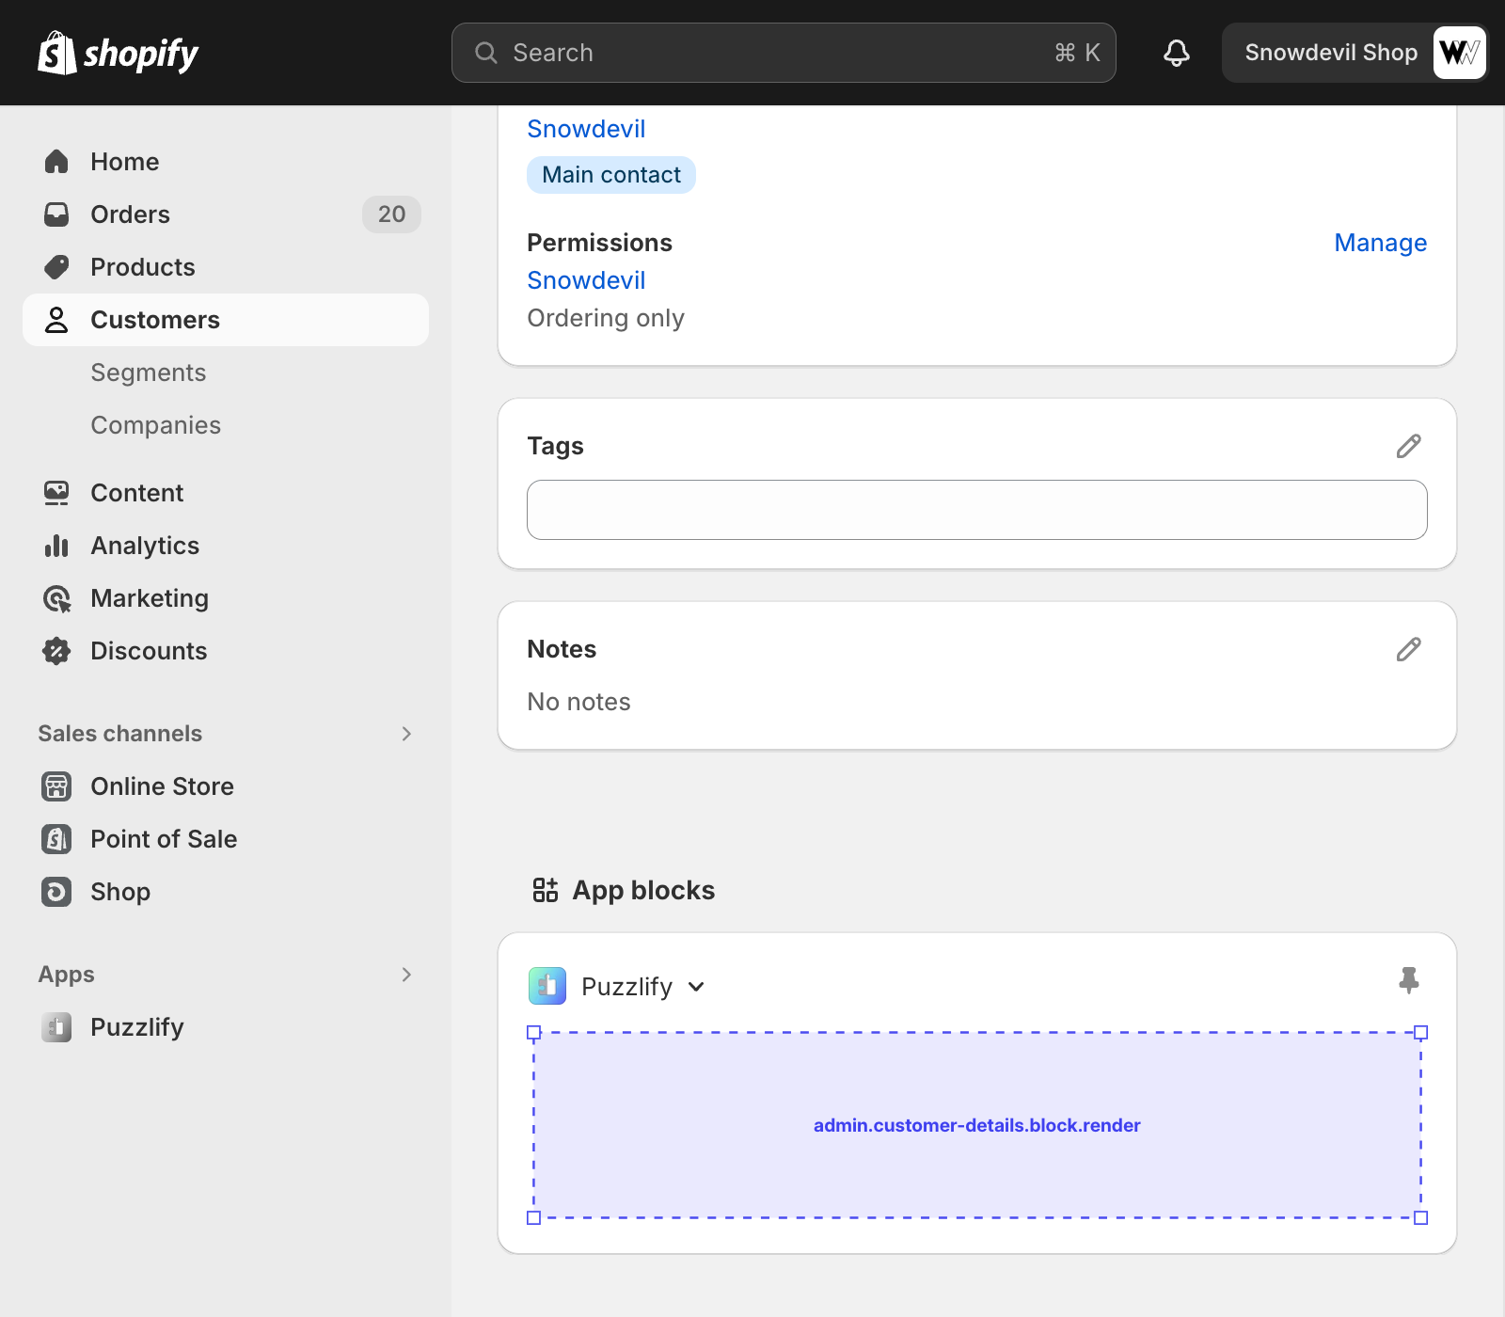
Task: Open the Puzzlify app block dropdown
Action: click(x=696, y=987)
